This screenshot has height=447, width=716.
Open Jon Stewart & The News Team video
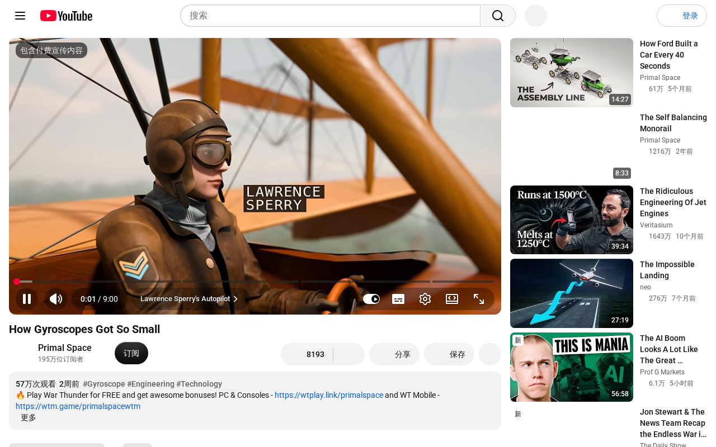(673, 423)
